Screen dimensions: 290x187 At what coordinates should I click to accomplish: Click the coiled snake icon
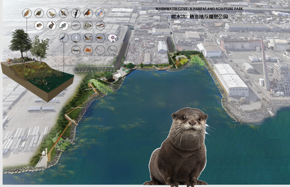coord(88,26)
